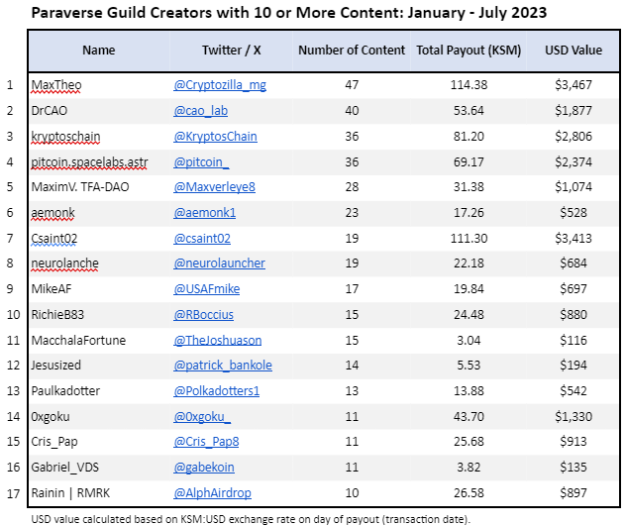
Task: Open the @gabekoin Twitter link
Action: tap(204, 468)
